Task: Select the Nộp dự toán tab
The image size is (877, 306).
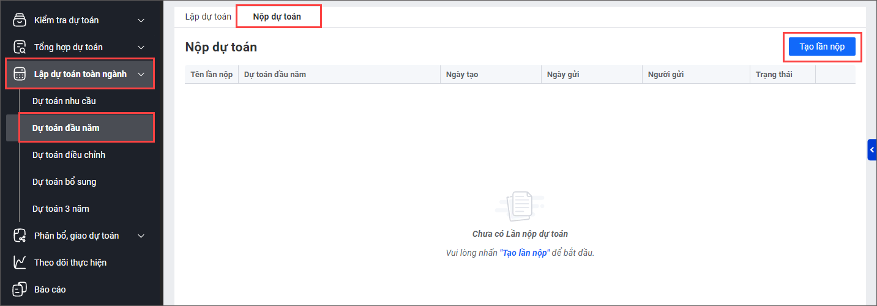Action: coord(277,17)
